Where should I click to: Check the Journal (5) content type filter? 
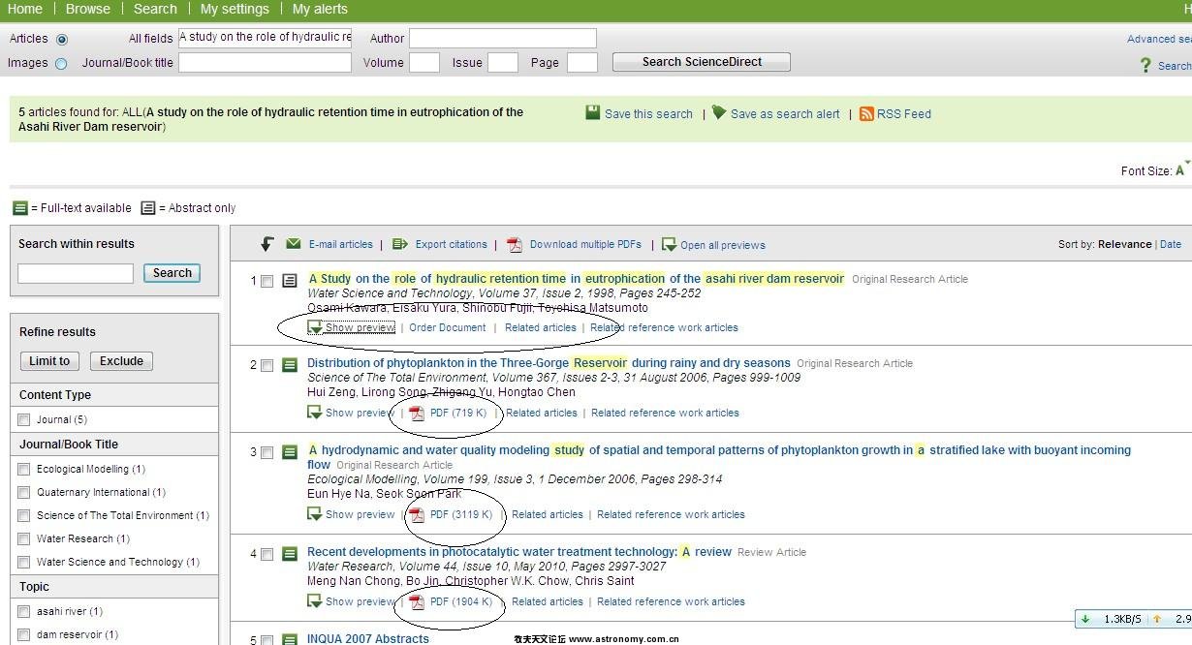[24, 420]
